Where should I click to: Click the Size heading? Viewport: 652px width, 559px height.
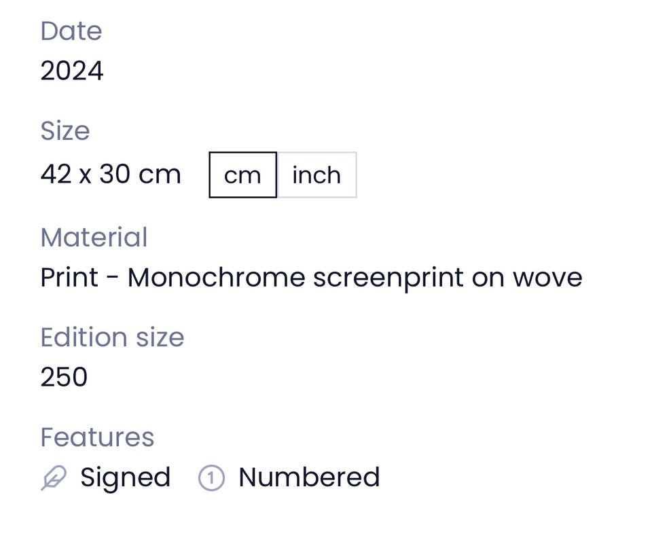coord(65,130)
